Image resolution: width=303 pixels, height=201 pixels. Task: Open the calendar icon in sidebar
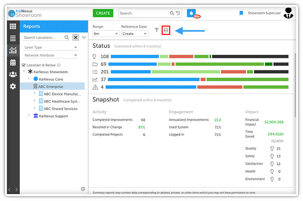click(13, 63)
